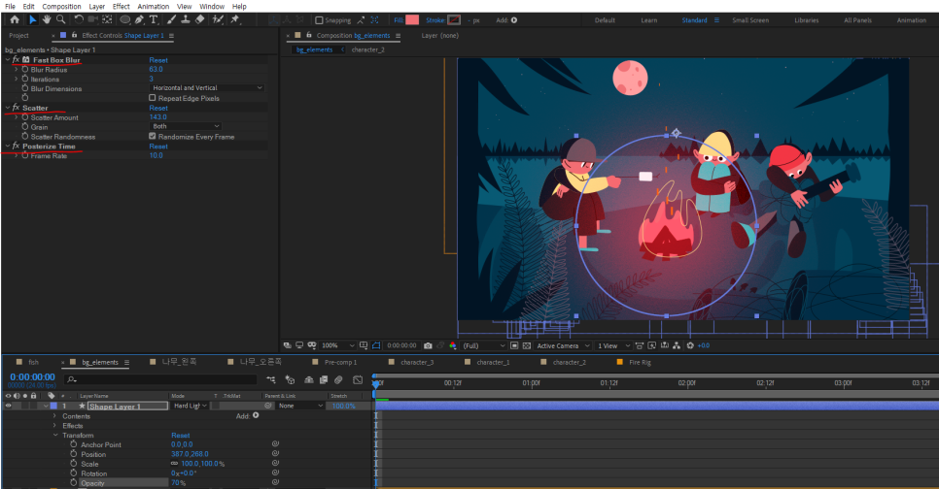The height and width of the screenshot is (489, 939).
Task: Collapse the Fast Box Blur effect
Action: pyautogui.click(x=8, y=60)
